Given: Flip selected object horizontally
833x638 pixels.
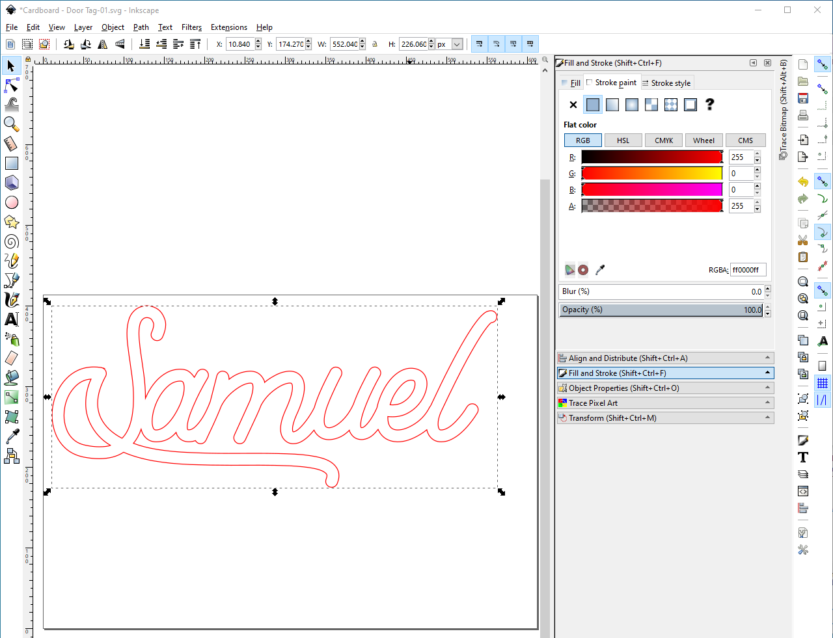Looking at the screenshot, I should pos(103,44).
